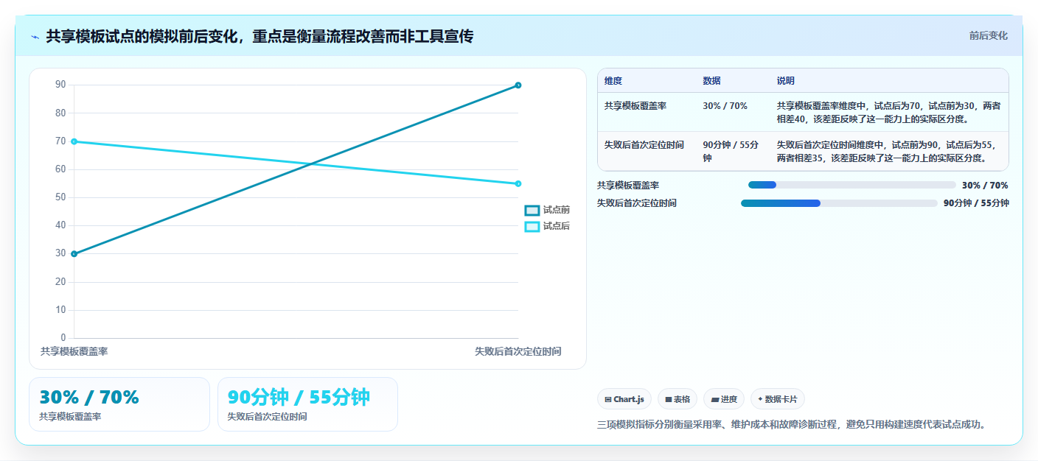Screen dimensions: 1038x461
Task: Select the 数据卡片 tag
Action: point(777,399)
